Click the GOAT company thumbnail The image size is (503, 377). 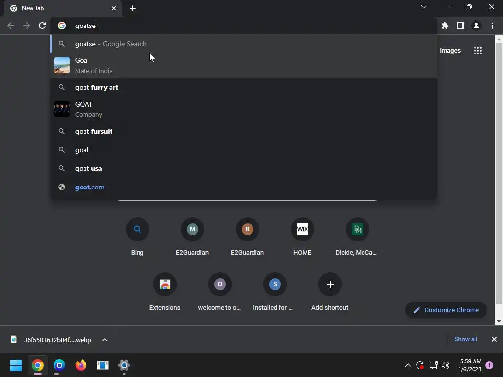pyautogui.click(x=62, y=109)
